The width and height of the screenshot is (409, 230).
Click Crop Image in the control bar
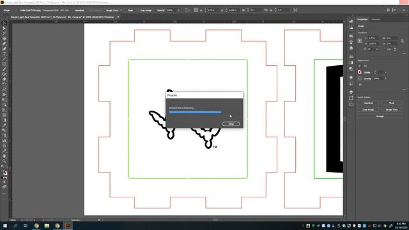(146, 10)
